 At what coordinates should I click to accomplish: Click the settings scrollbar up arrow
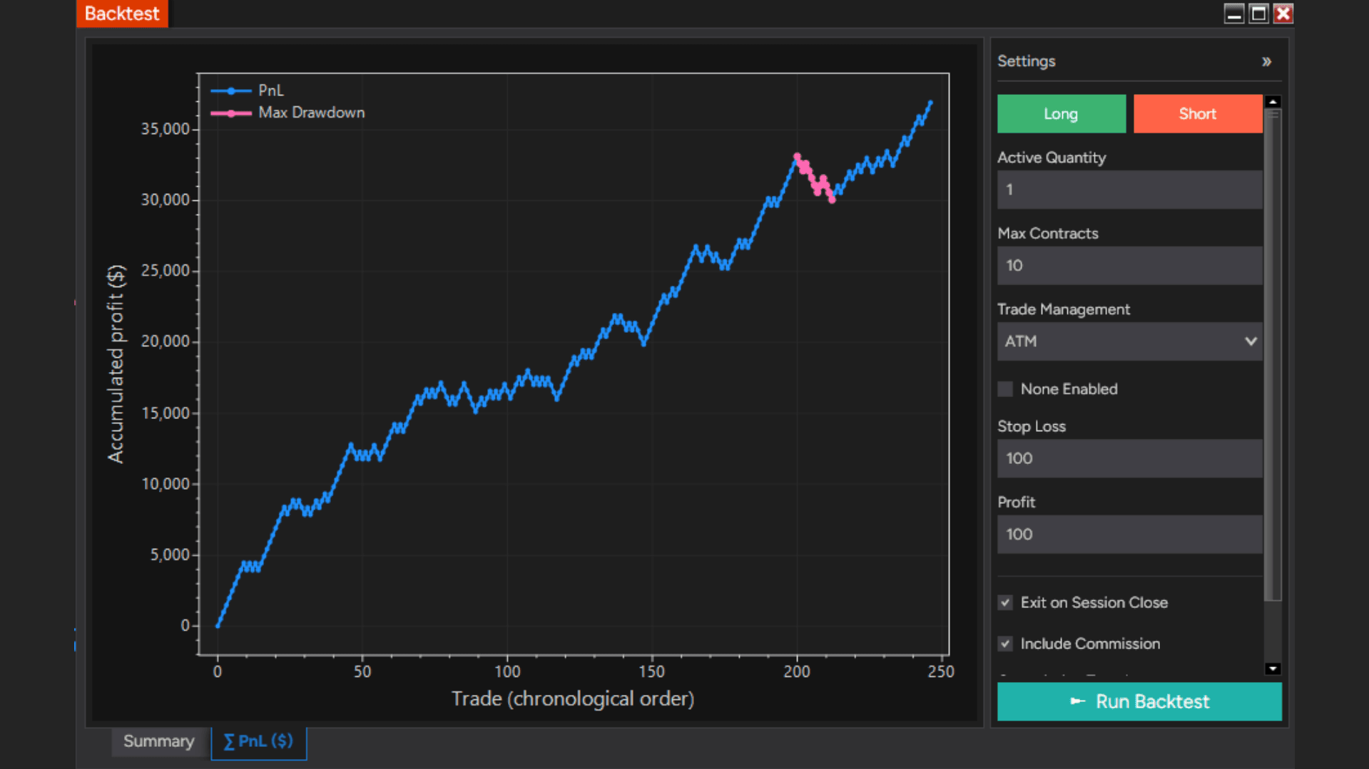tap(1273, 102)
